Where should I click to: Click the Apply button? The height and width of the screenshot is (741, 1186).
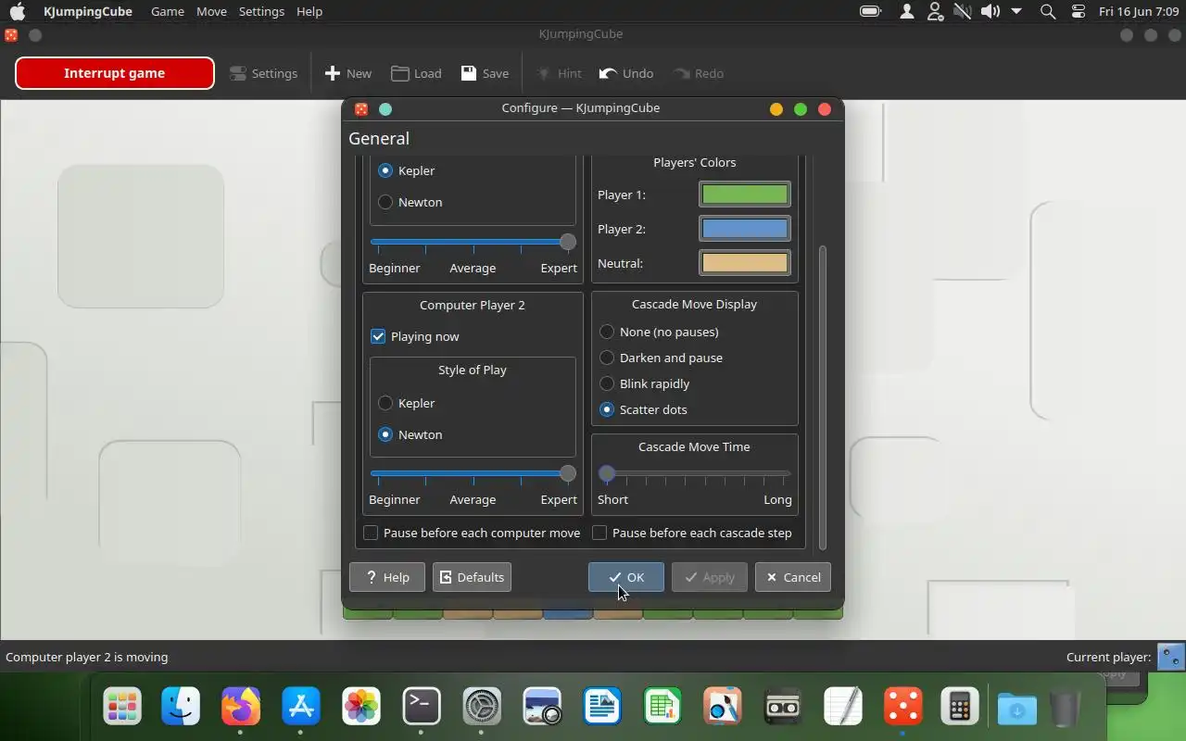pyautogui.click(x=710, y=577)
